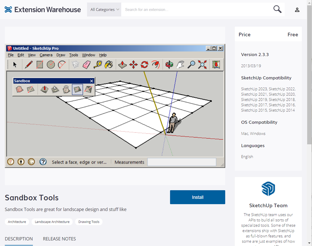The height and width of the screenshot is (246, 312).
Task: Click the Measurements input box
Action: (182, 162)
